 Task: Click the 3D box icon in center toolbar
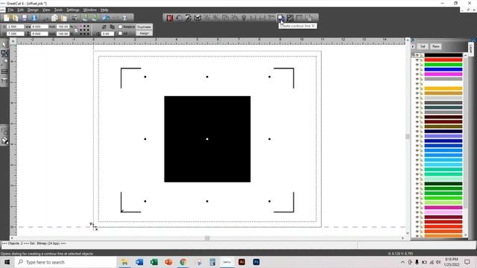198,18
